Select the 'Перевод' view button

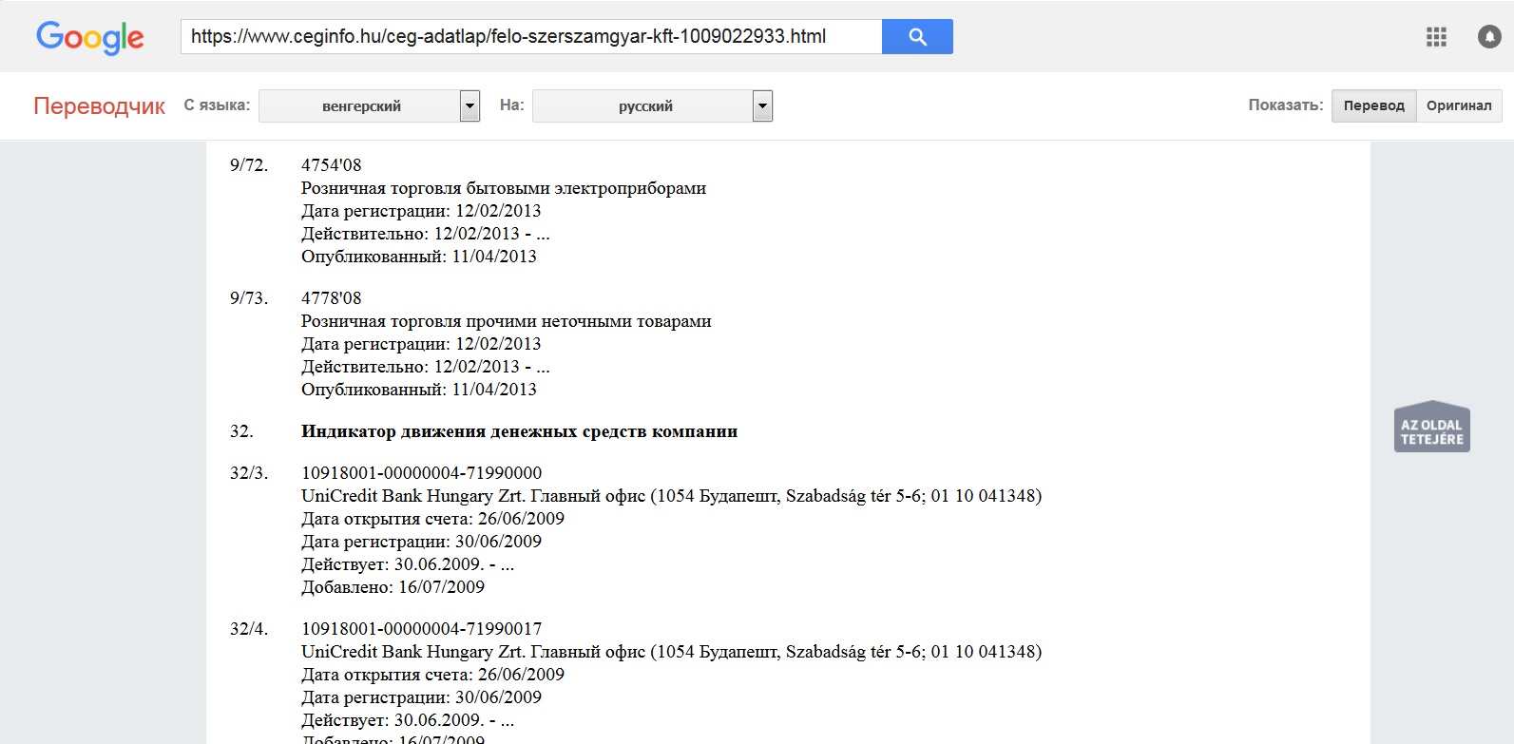[1373, 105]
